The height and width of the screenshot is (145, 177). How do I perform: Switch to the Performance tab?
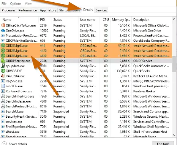28,10
